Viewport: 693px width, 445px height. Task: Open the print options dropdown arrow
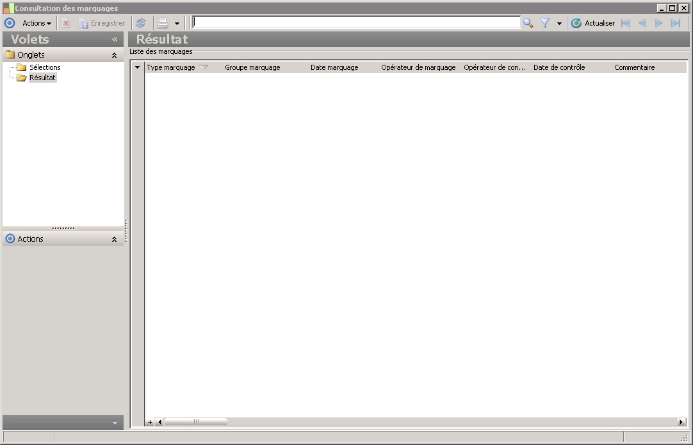tap(177, 24)
